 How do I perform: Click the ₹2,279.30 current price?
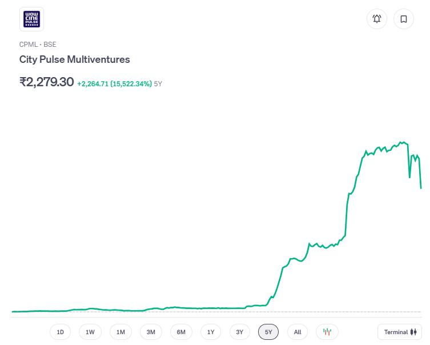coord(47,82)
